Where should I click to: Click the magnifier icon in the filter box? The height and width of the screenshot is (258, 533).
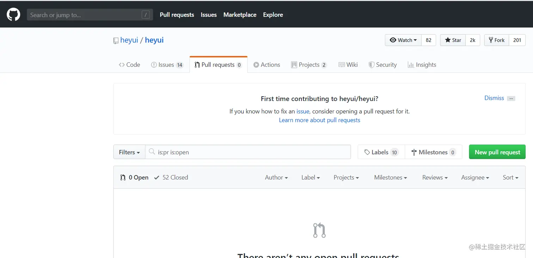coord(152,152)
